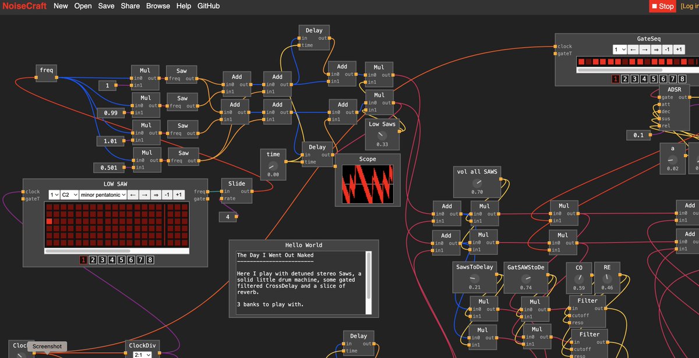Click the GateSeq -1 button
Image resolution: width=699 pixels, height=358 pixels.
click(x=667, y=49)
